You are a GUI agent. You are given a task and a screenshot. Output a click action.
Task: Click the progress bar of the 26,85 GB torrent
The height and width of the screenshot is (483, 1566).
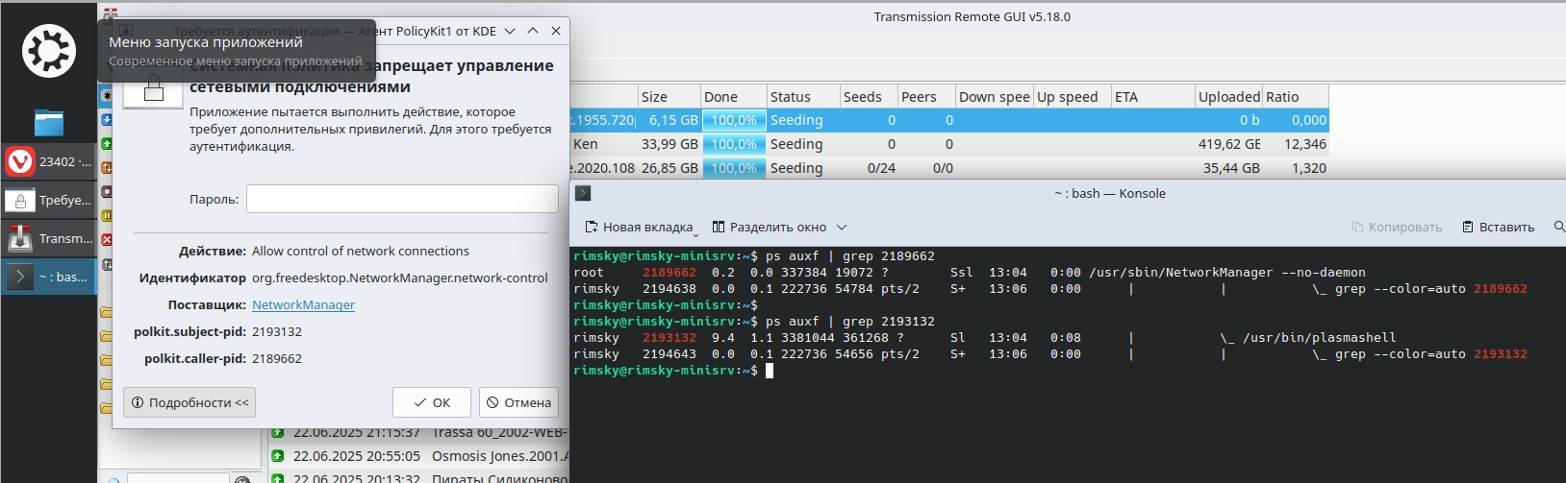734,168
